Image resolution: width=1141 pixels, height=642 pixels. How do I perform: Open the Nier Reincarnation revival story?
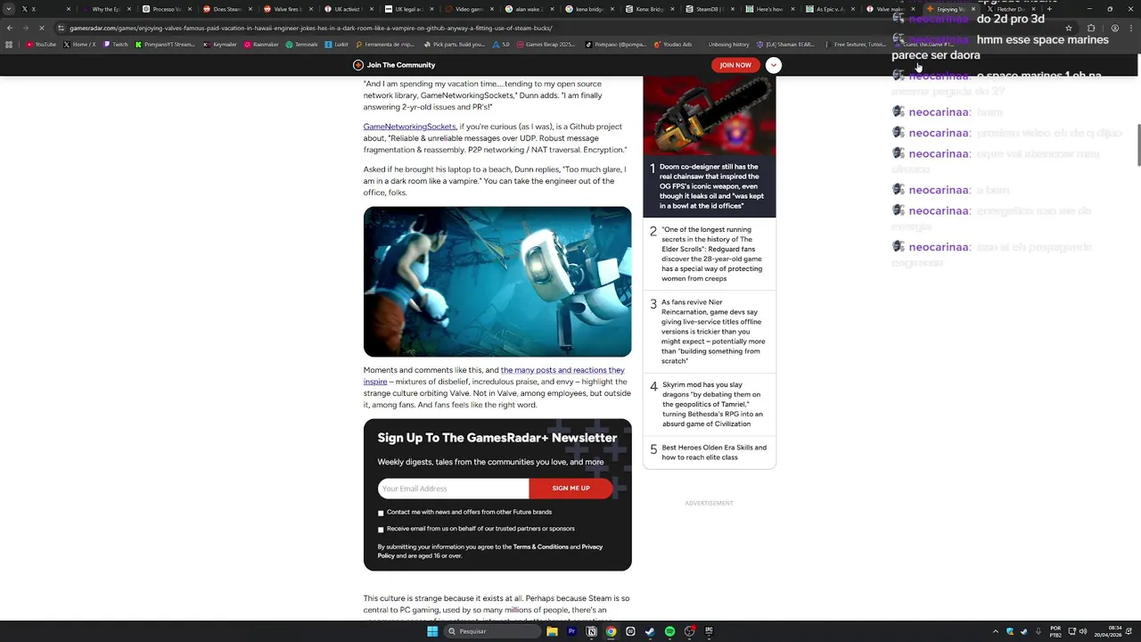pos(713,332)
